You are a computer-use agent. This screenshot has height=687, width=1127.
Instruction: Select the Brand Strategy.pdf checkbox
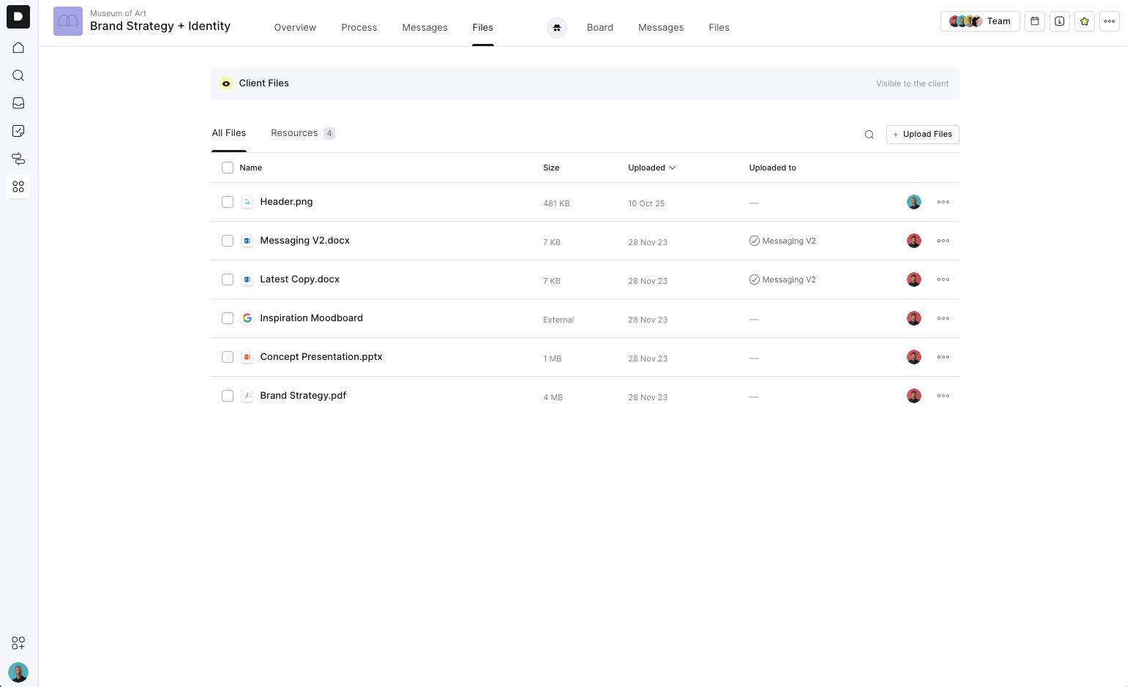click(228, 396)
